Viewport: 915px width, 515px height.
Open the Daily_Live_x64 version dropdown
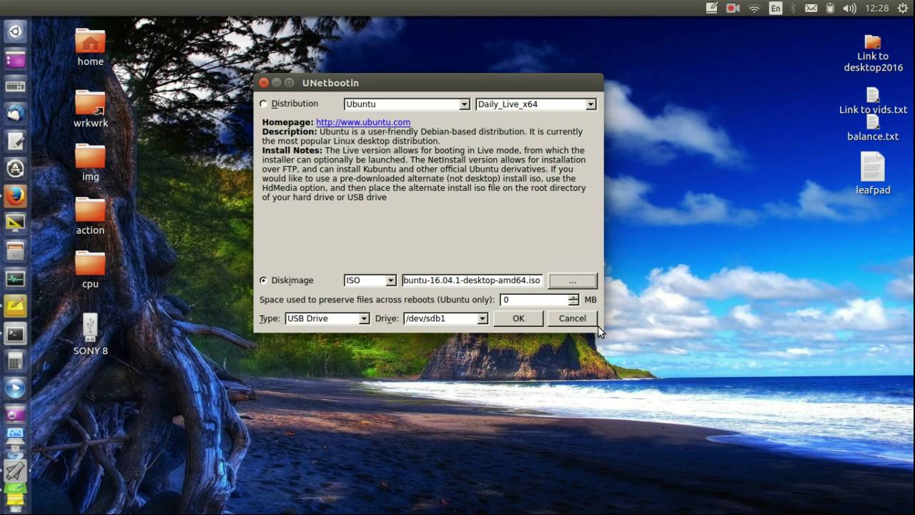point(536,104)
